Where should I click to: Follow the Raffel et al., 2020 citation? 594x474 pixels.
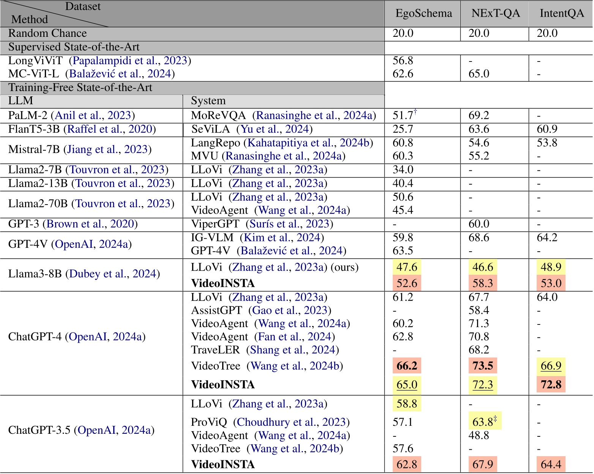[110, 129]
